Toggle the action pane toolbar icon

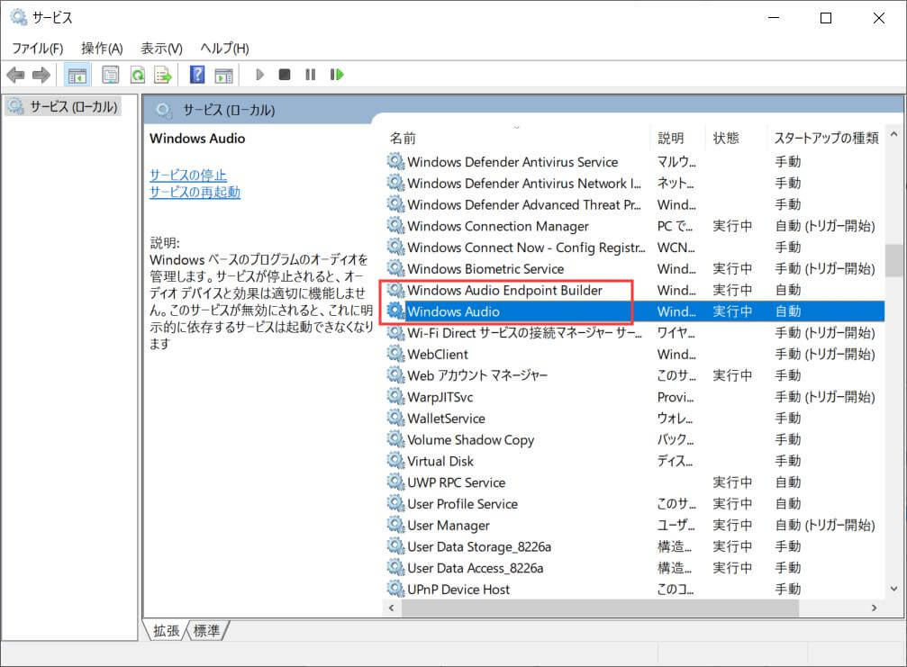(x=224, y=75)
